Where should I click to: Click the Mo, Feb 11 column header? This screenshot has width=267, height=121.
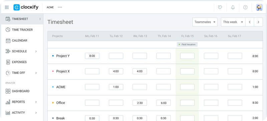click(92, 36)
